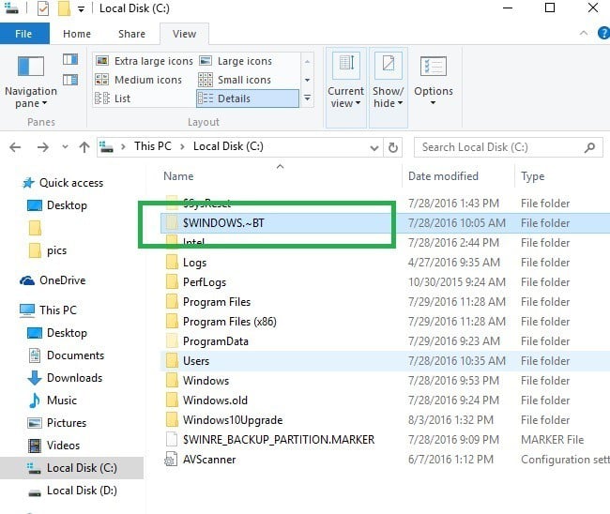Sort by Name column header

click(x=178, y=176)
